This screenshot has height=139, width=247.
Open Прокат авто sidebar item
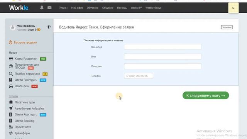pos(23,127)
